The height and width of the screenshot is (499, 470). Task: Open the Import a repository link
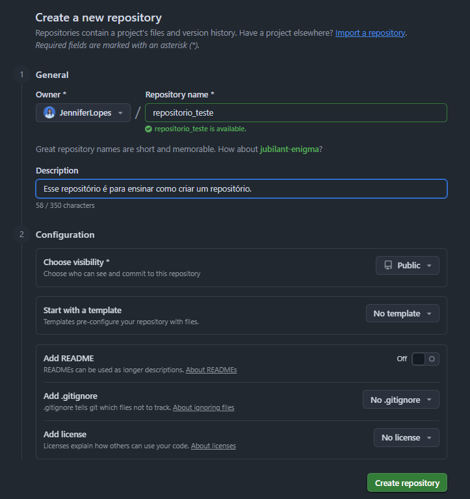(370, 32)
